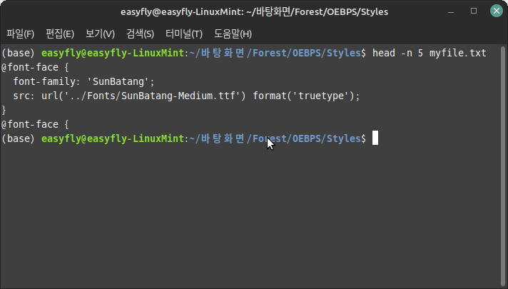Image resolution: width=508 pixels, height=289 pixels.
Task: Open the 검색(S) menu
Action: point(140,34)
